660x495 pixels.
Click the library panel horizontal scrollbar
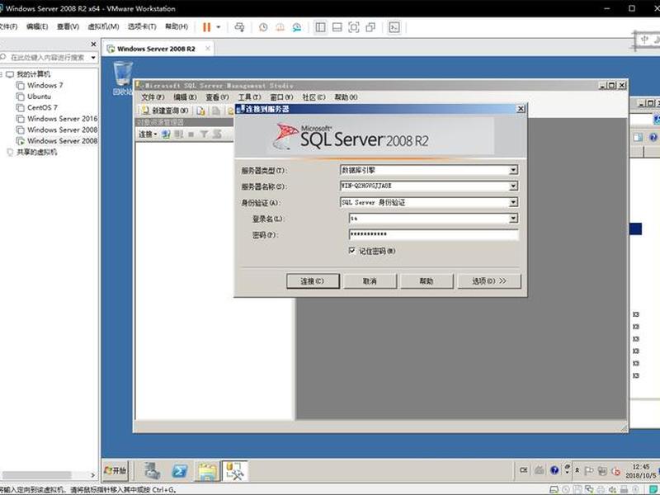pyautogui.click(x=36, y=475)
